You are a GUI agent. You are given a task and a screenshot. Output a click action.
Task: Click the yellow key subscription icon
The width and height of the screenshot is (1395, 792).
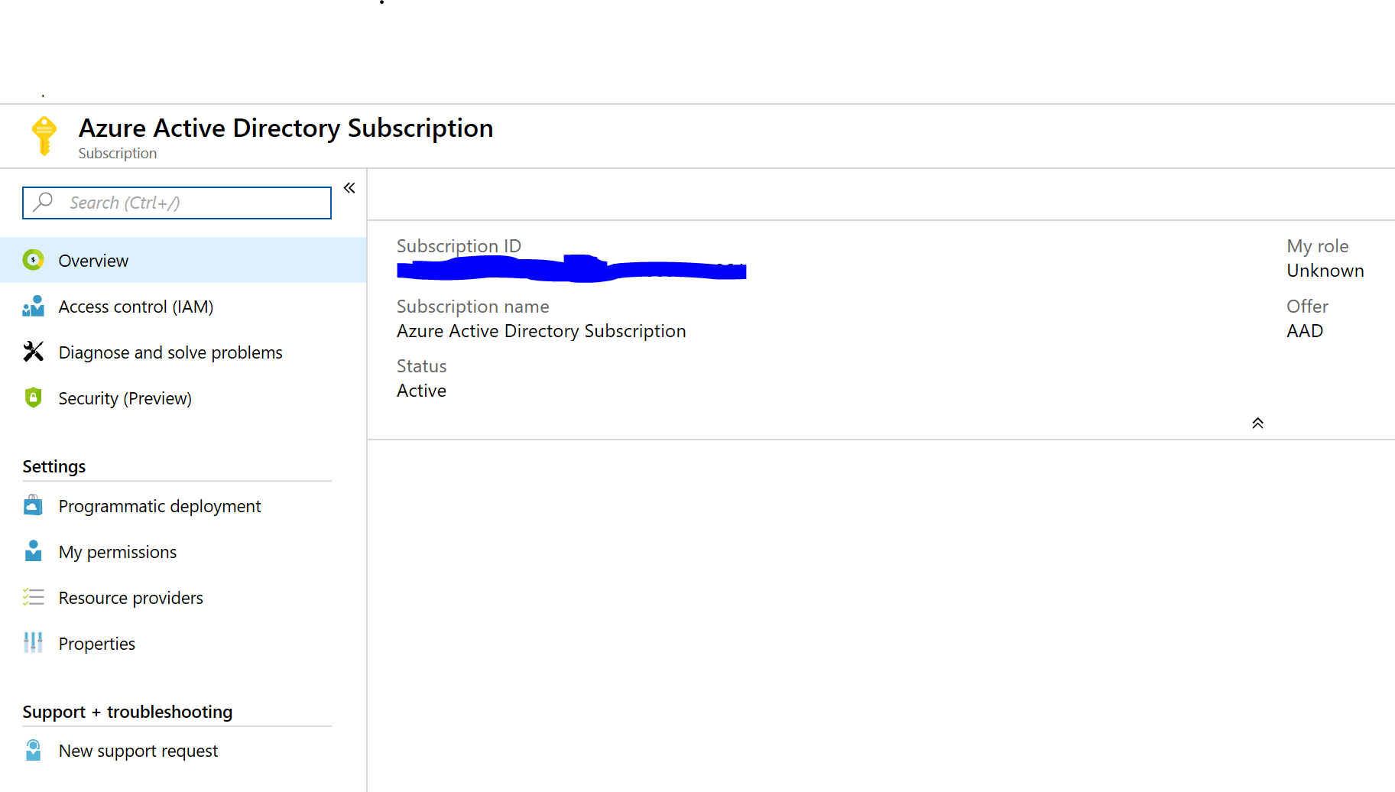[x=44, y=135]
